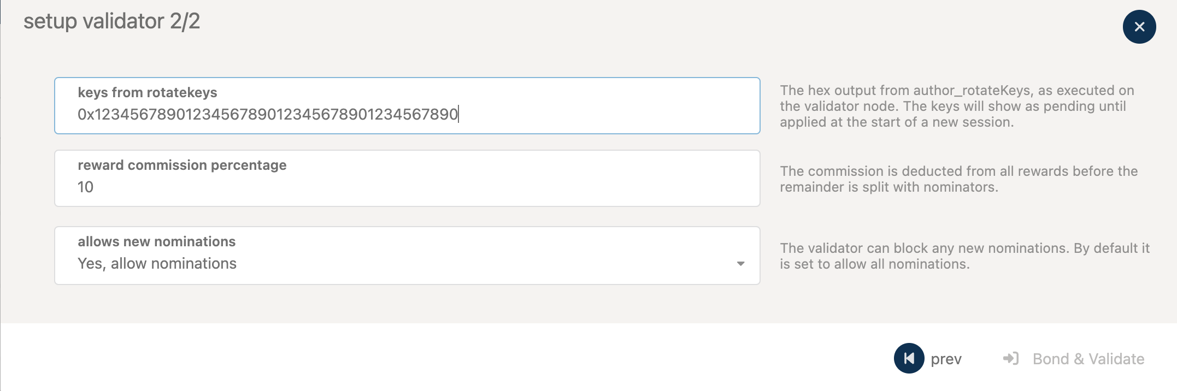Open the allows new nominations dropdown
This screenshot has width=1177, height=391.
[407, 256]
